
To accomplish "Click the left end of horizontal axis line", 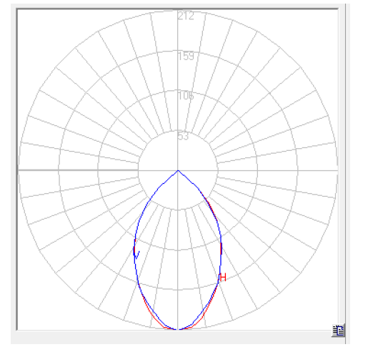I will tap(19, 170).
